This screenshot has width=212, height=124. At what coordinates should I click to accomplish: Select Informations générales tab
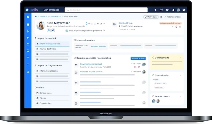[52, 44]
